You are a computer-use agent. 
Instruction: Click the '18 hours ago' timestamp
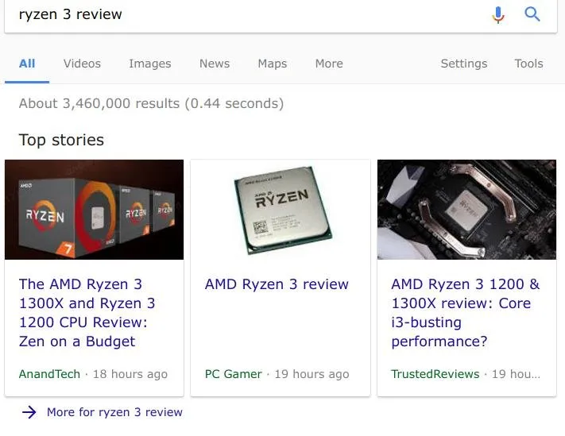(x=130, y=374)
